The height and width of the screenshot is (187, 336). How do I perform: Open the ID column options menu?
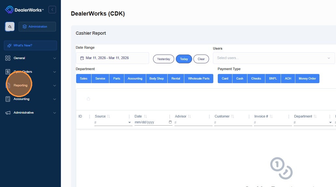coord(90,117)
